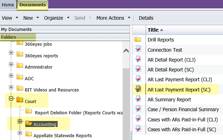Select 360eyes reports tree label
Screen dimensions: 223x140
point(41,56)
